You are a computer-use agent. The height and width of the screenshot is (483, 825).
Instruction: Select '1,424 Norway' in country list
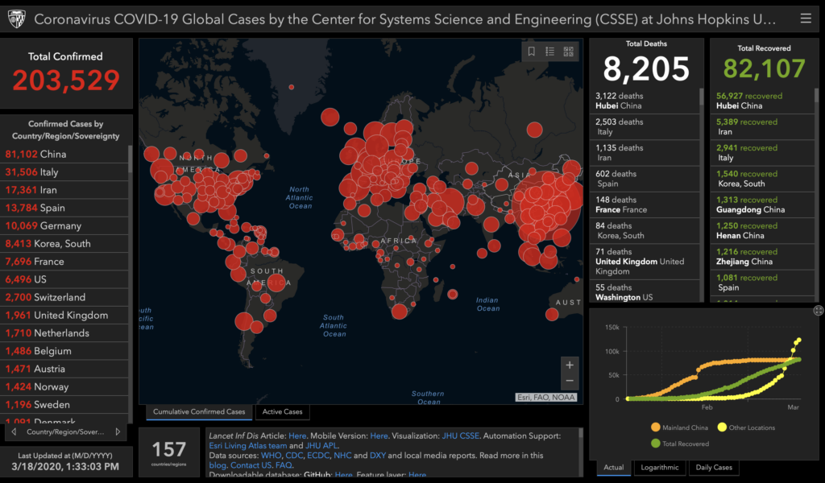click(x=64, y=386)
